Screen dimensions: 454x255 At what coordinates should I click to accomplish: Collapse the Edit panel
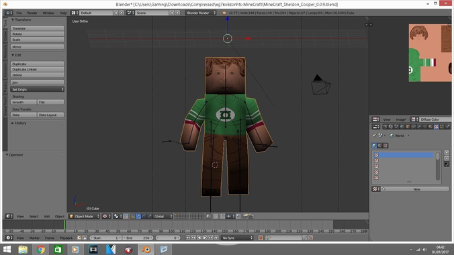point(16,55)
